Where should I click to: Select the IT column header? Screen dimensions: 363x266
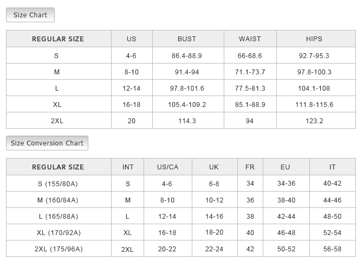pos(332,167)
